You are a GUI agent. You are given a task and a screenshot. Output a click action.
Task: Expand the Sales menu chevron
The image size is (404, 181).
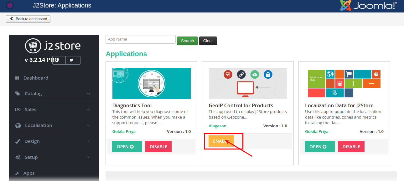tap(88, 110)
